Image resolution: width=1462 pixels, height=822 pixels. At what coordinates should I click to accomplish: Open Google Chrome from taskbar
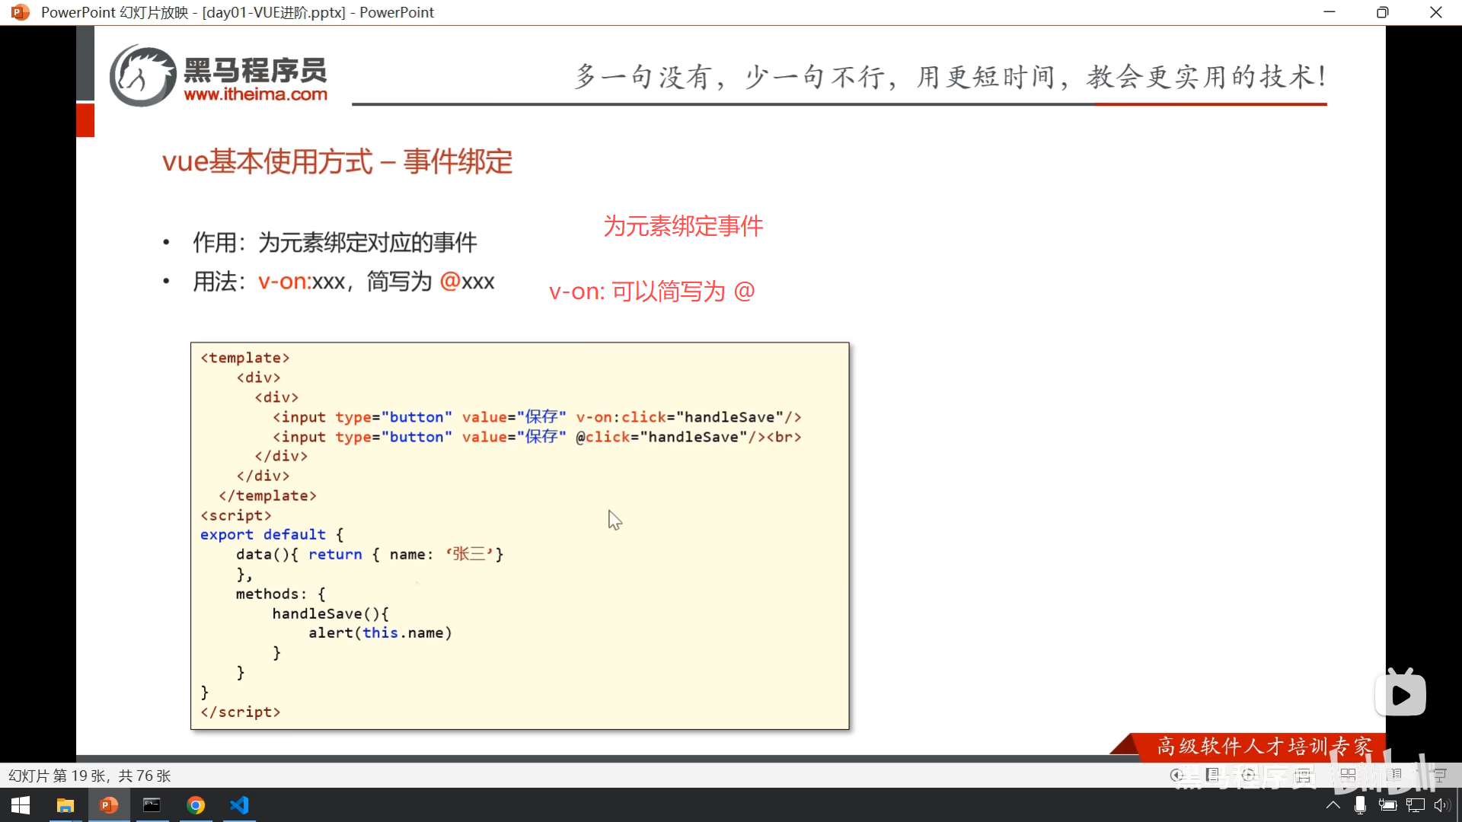coord(196,805)
